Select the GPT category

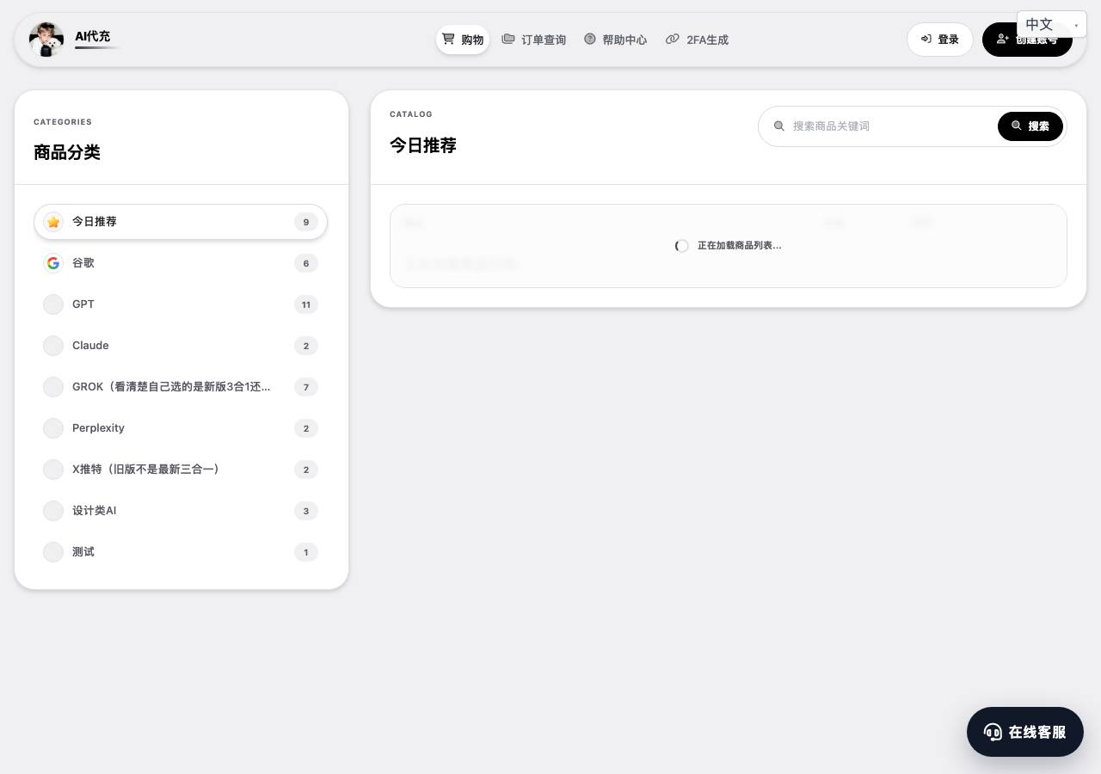(181, 304)
